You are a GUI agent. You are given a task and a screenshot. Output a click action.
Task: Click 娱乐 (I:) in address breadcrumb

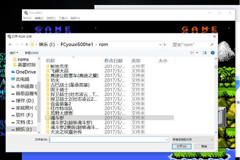(47, 45)
